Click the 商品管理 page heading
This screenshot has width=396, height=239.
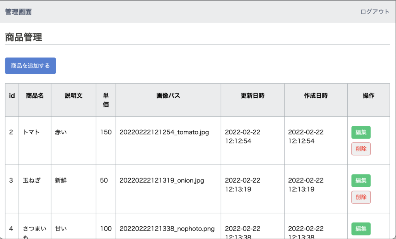click(x=24, y=37)
